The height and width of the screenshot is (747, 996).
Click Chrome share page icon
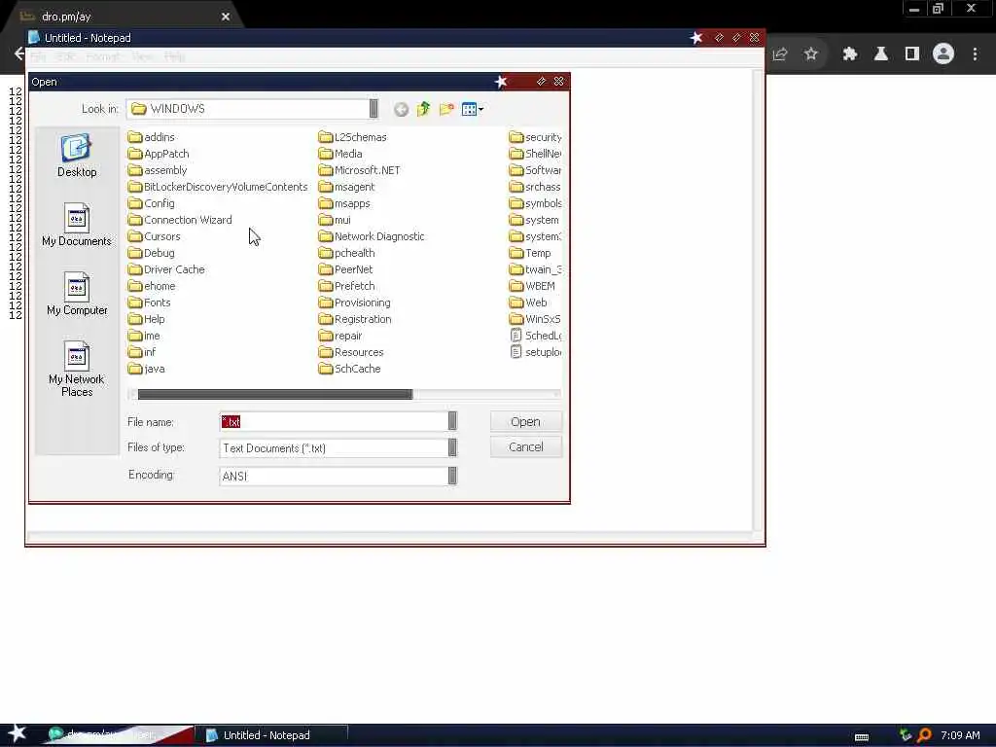(x=780, y=54)
